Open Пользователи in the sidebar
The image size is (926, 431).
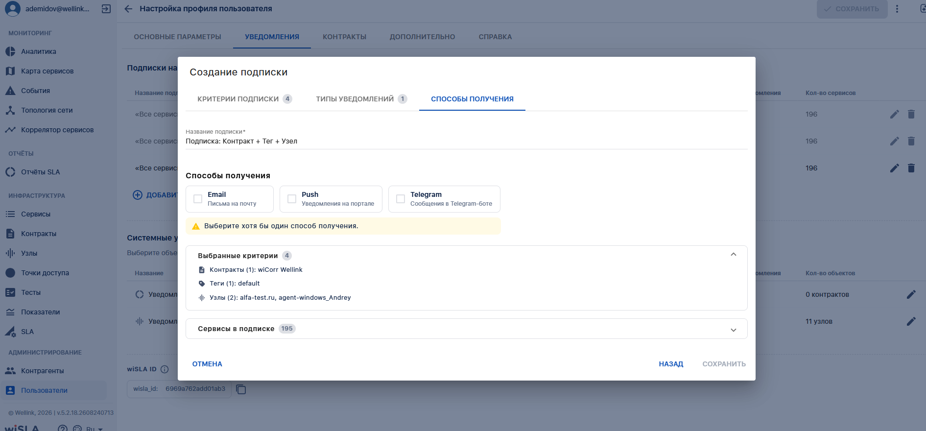click(x=44, y=390)
